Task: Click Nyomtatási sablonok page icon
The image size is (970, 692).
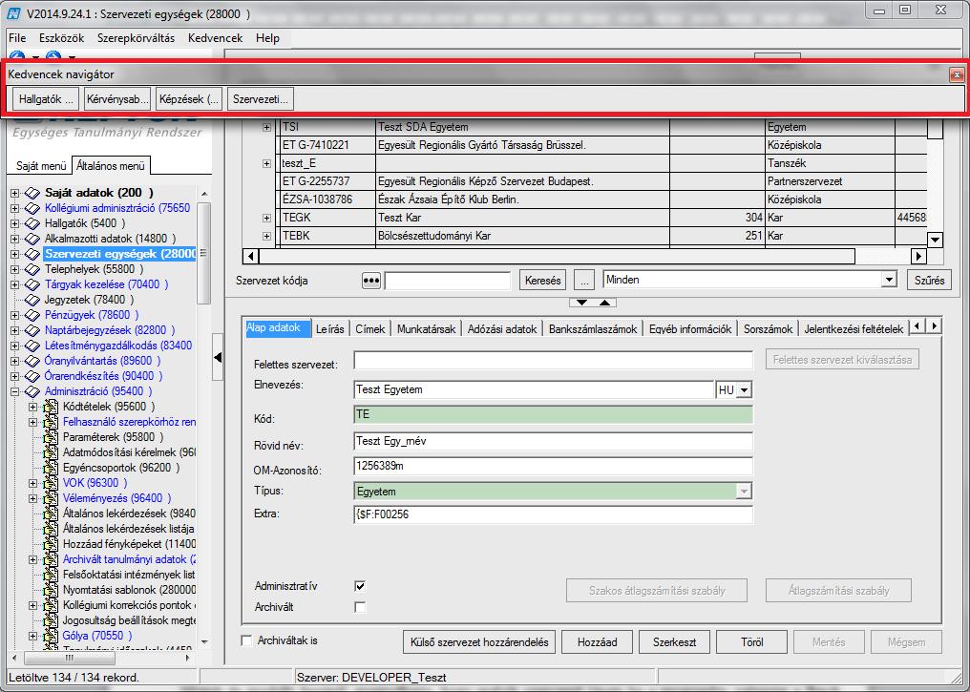Action: [51, 590]
